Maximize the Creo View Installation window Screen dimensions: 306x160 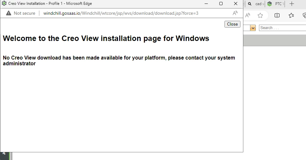[x=221, y=4]
